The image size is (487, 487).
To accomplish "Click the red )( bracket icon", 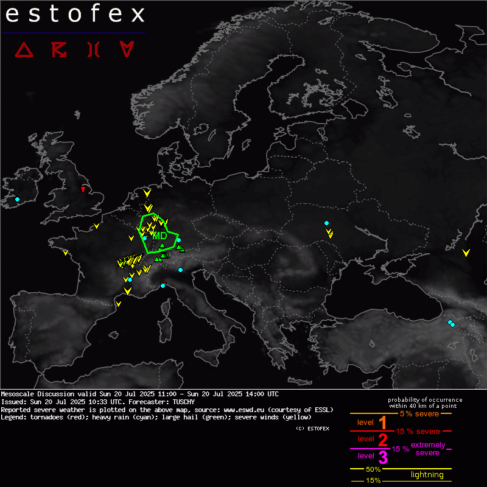I will point(94,50).
